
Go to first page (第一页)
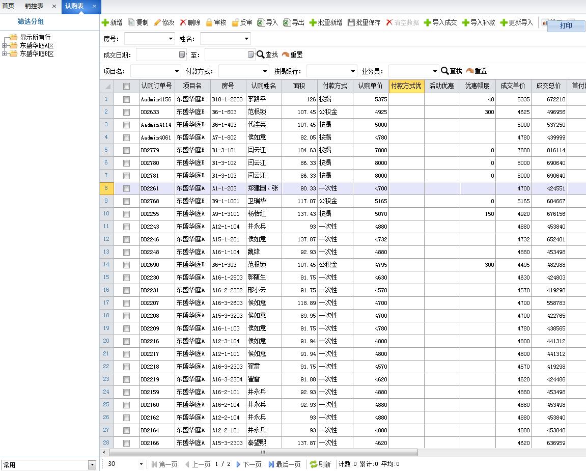click(164, 464)
